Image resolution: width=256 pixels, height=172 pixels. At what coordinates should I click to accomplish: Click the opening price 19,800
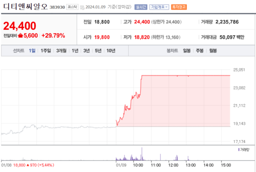tap(102, 37)
